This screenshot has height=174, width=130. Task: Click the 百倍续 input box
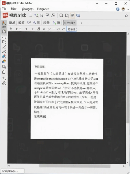(72, 29)
